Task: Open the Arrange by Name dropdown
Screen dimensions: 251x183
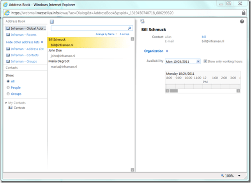Action: 106,34
